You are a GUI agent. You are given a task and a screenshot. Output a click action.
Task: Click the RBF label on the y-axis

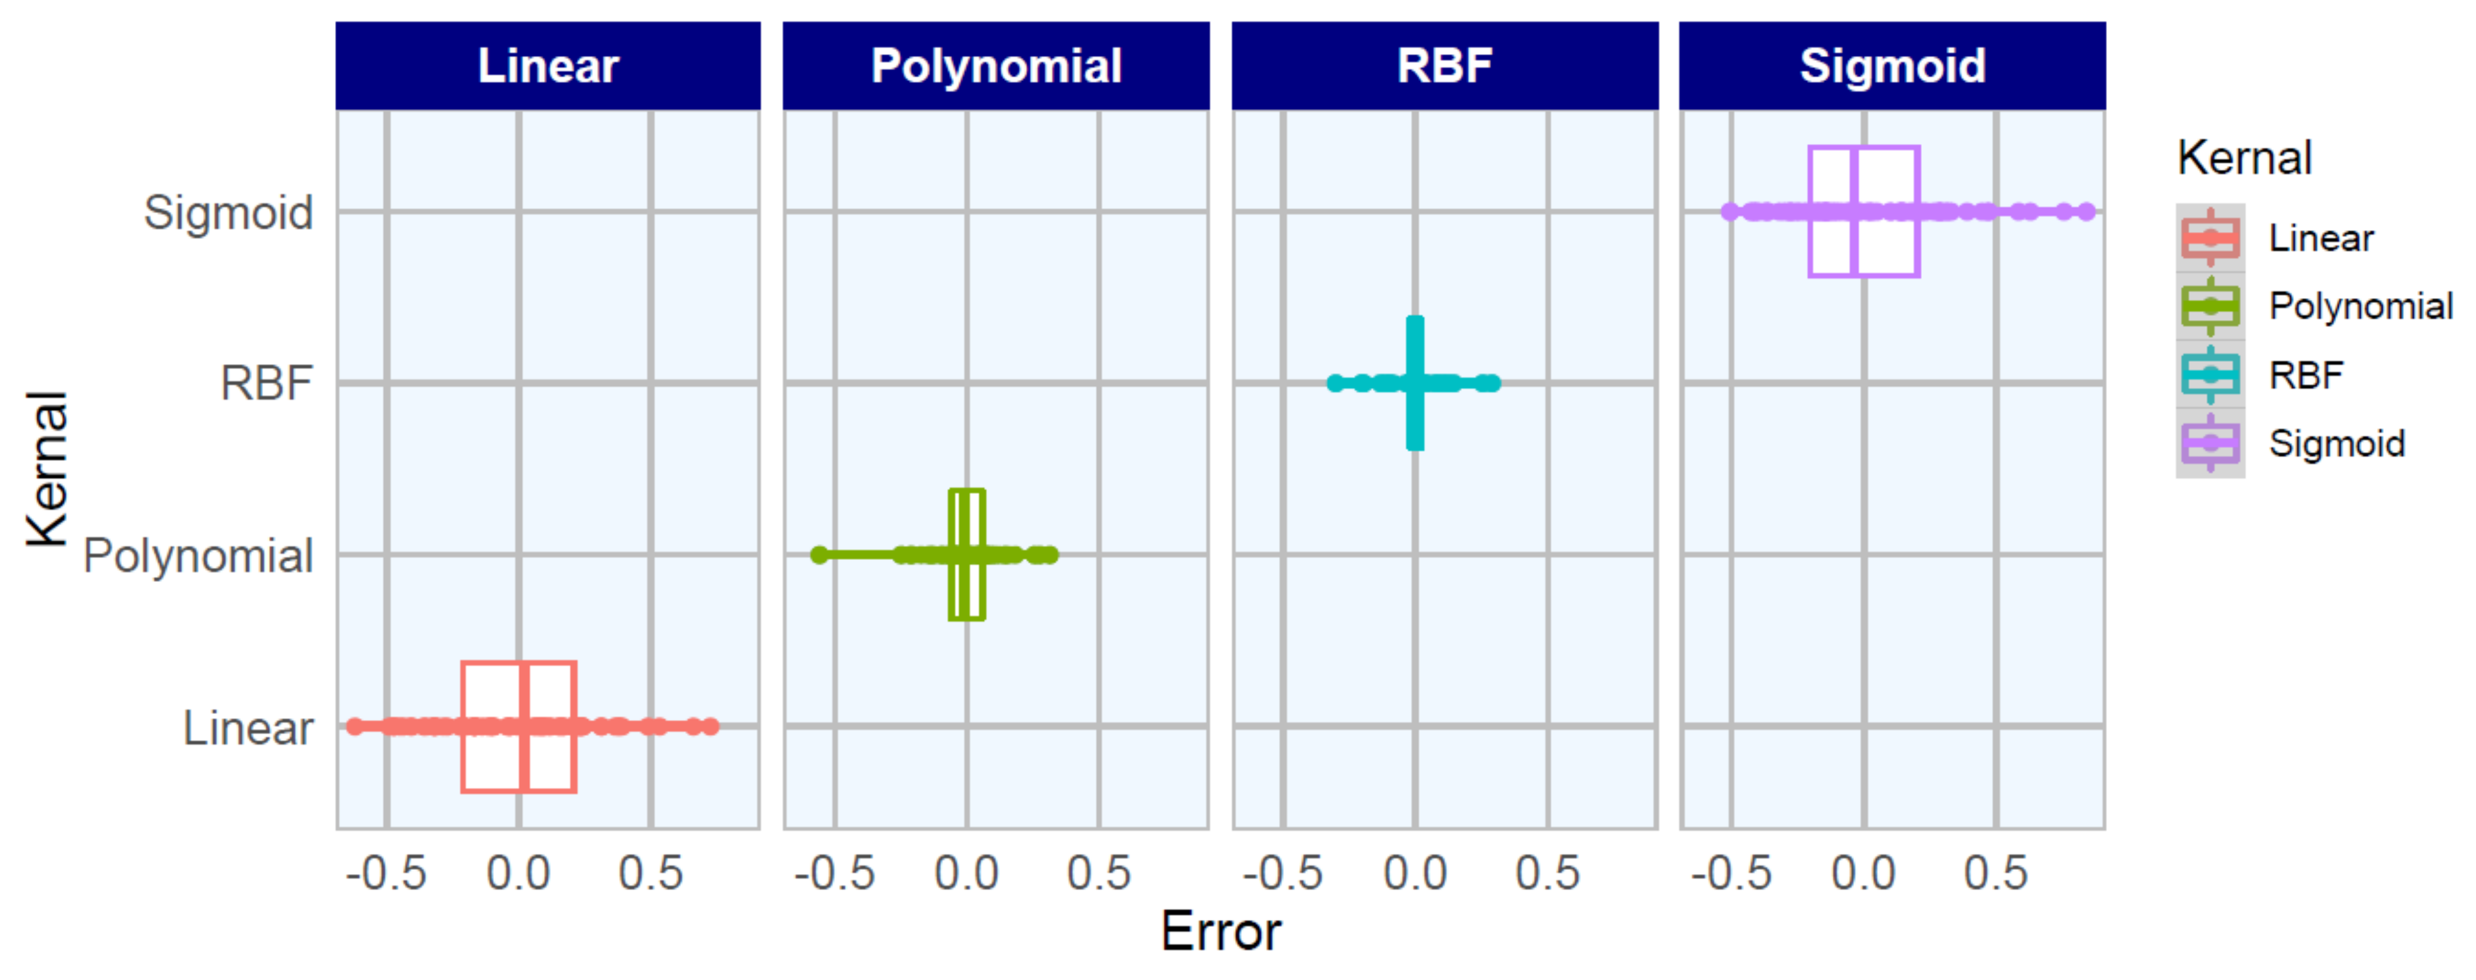(x=266, y=383)
